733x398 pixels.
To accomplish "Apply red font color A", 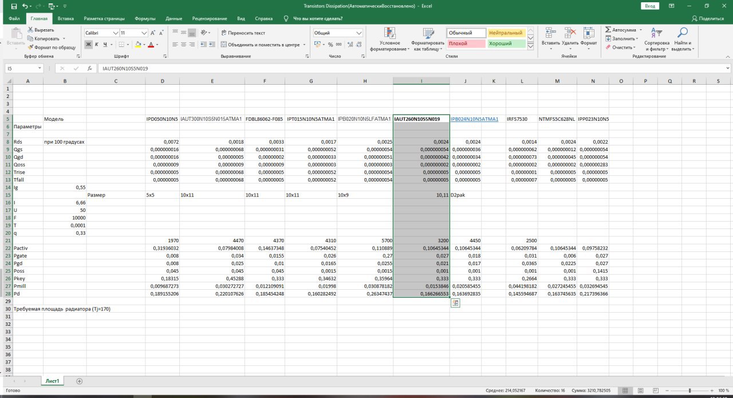I will pyautogui.click(x=151, y=44).
